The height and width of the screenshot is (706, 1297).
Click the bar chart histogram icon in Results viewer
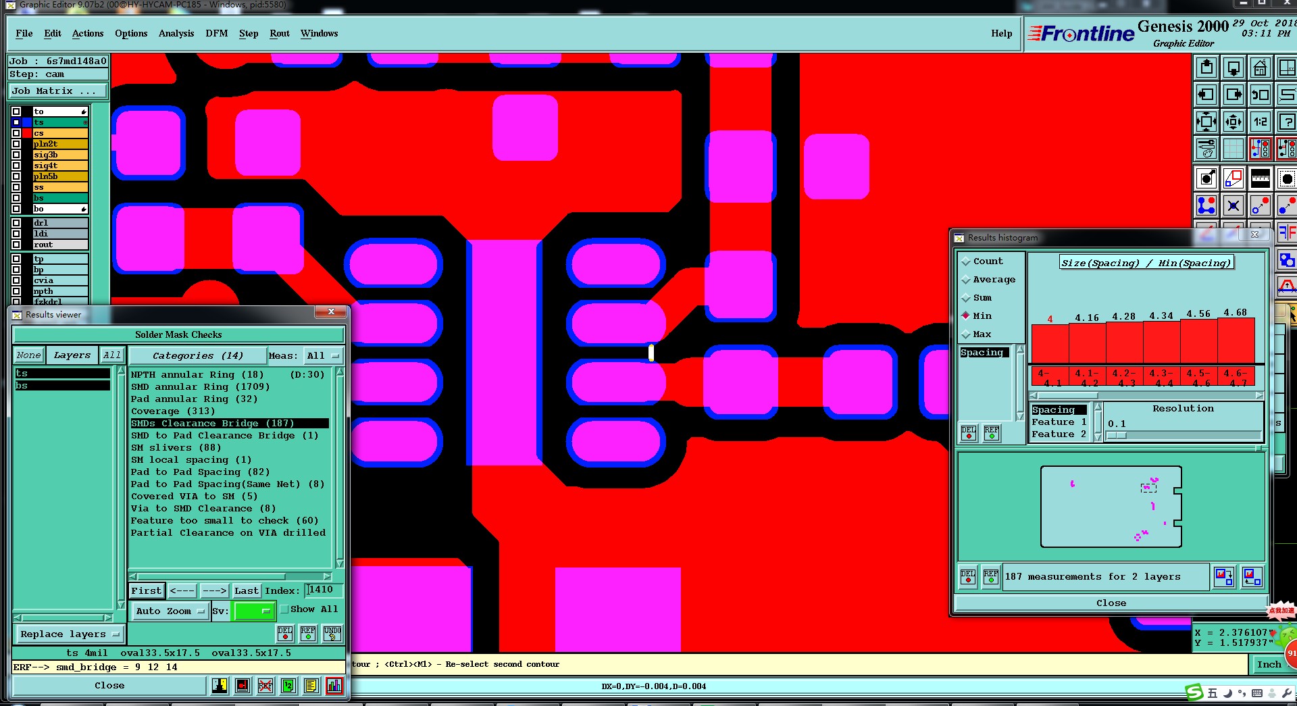point(334,686)
